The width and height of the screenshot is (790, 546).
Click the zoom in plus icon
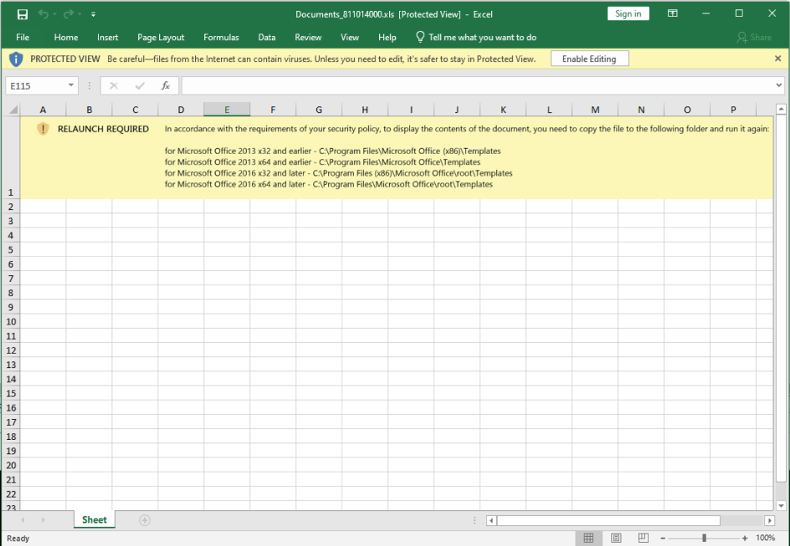pyautogui.click(x=745, y=538)
